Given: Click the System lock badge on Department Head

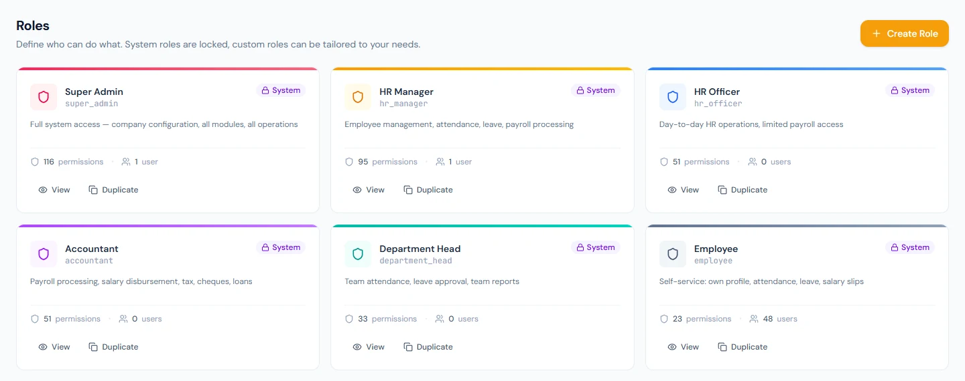Looking at the screenshot, I should pos(595,247).
